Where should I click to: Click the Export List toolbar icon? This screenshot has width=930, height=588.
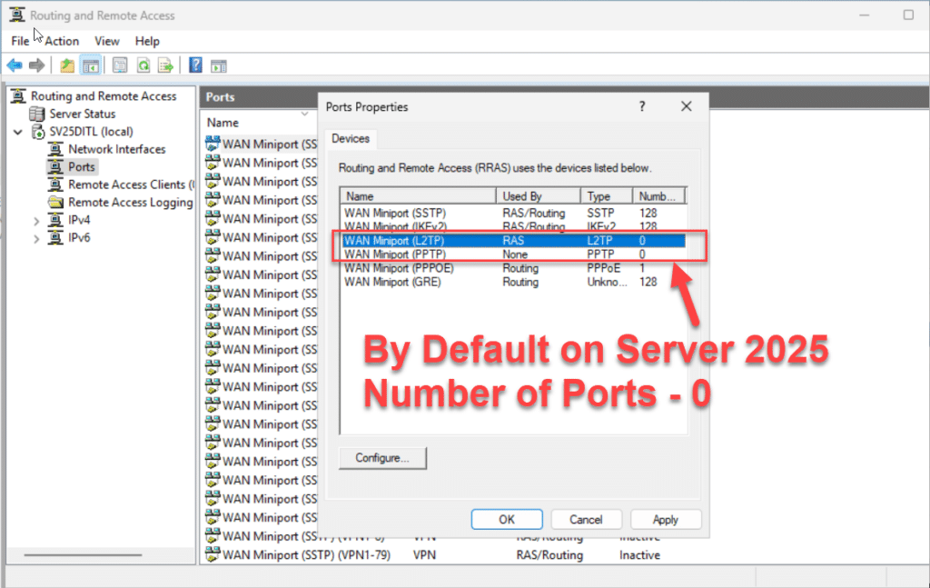165,65
